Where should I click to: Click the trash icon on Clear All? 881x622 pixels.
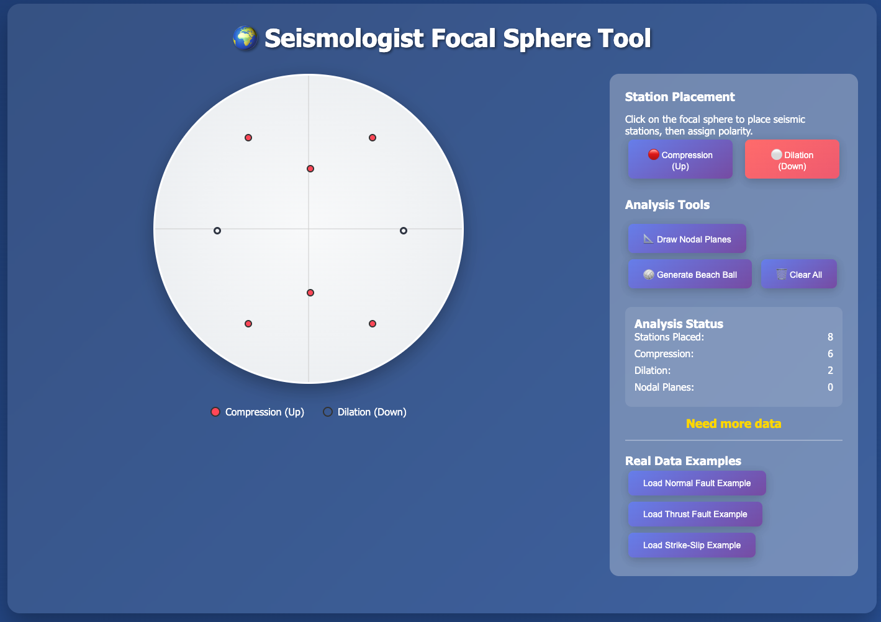coord(782,274)
